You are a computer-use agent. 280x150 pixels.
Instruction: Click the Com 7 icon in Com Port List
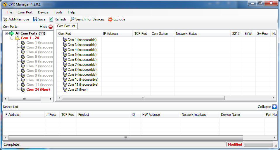[x=65, y=65]
